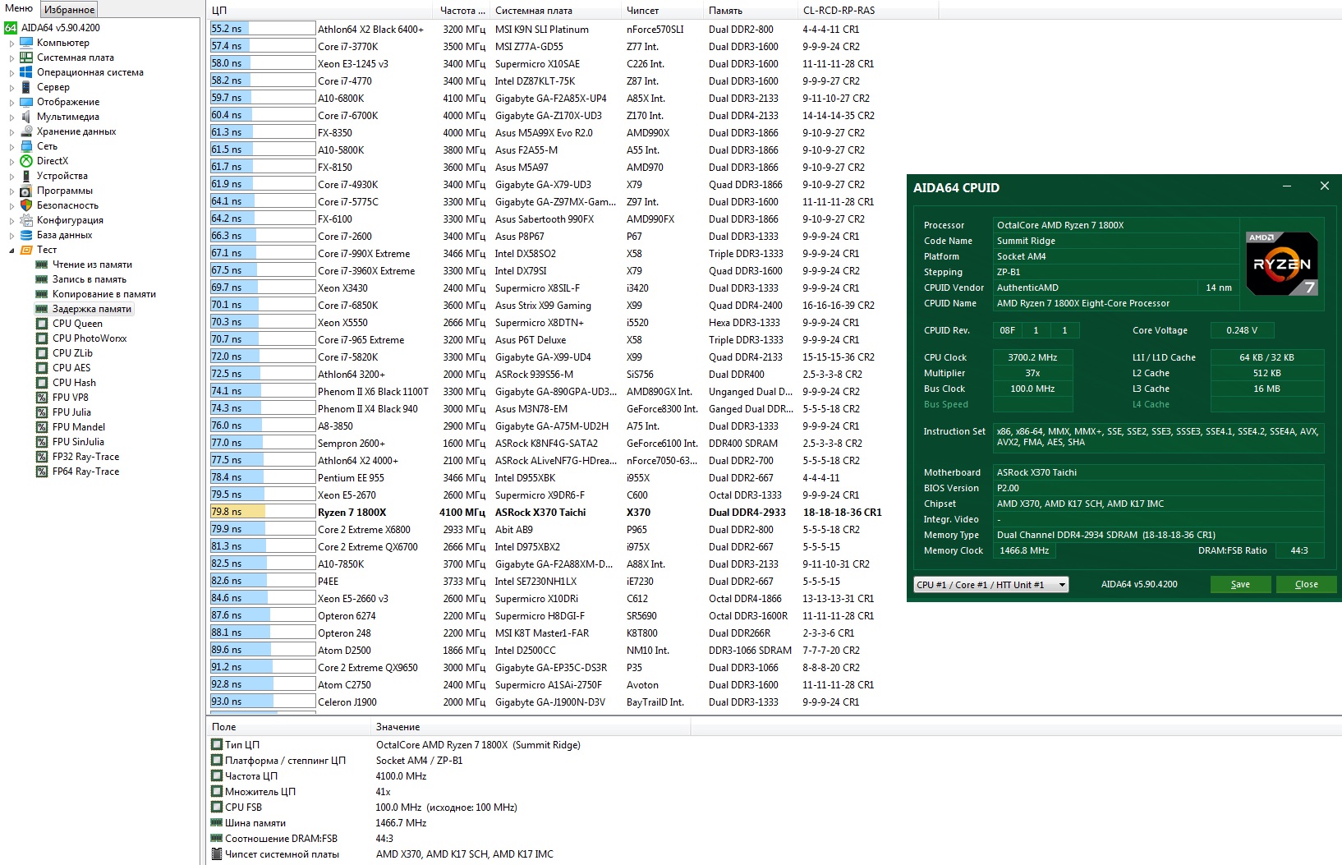Run the CPU Queen benchmark entry
The image size is (1342, 865).
pyautogui.click(x=77, y=324)
